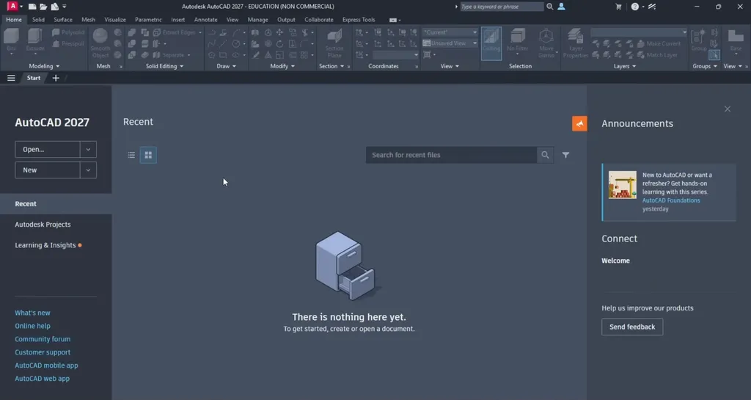Click the filter funnel icon for recent files

[x=565, y=155]
